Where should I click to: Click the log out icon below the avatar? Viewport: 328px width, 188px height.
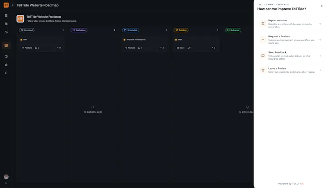pyautogui.click(x=6, y=183)
